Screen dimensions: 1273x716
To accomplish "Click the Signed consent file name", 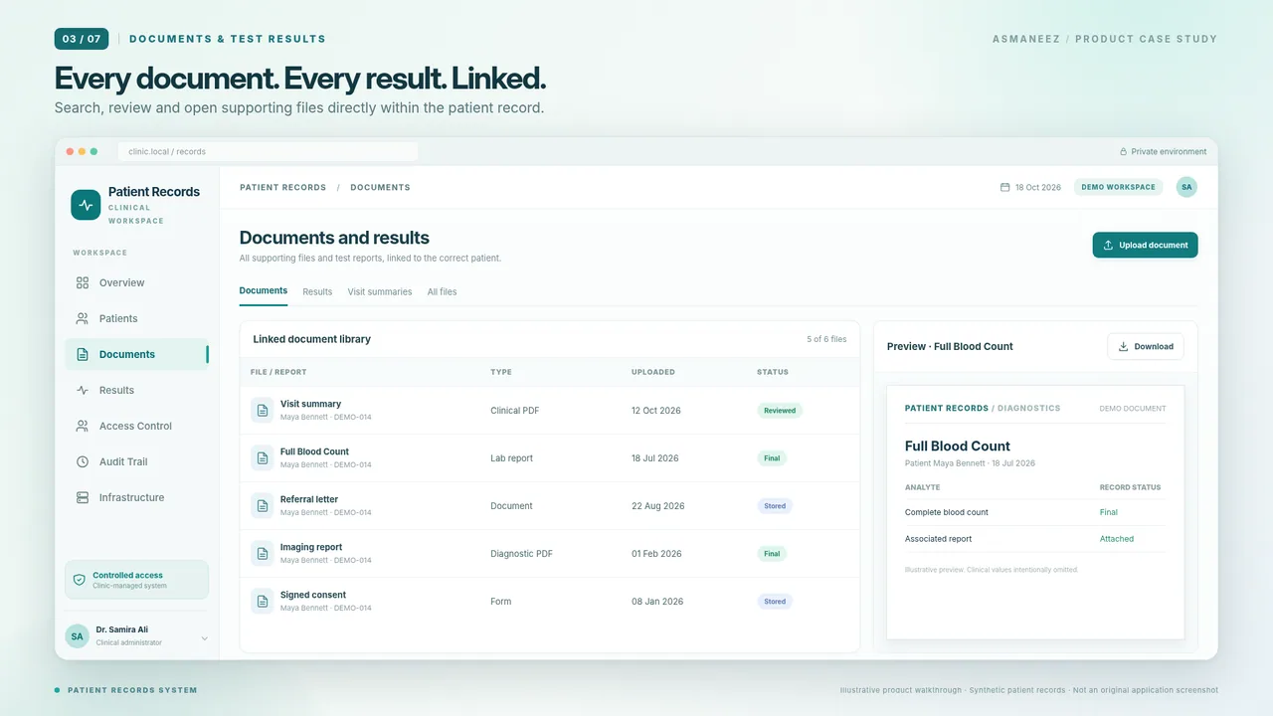I will 313,595.
